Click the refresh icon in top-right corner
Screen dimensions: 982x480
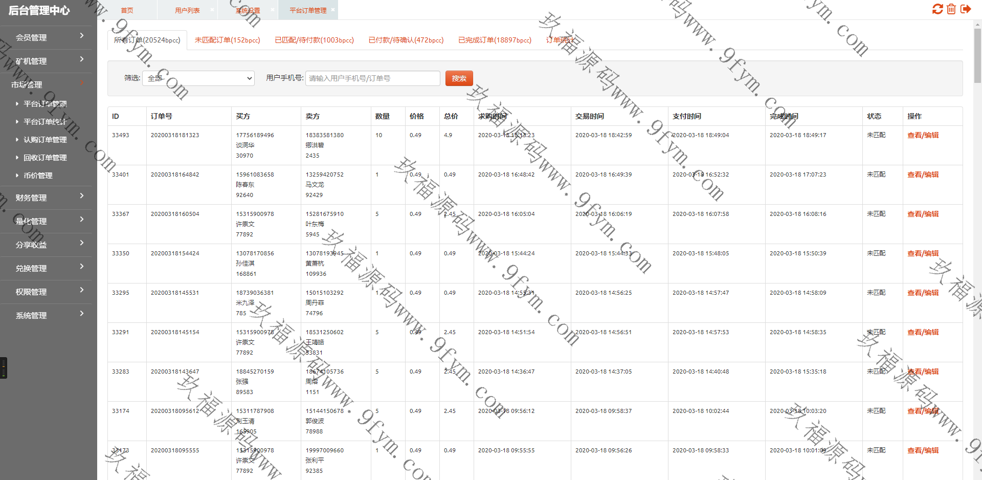click(937, 9)
